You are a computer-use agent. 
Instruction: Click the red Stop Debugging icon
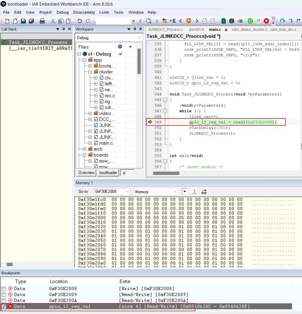[266, 21]
